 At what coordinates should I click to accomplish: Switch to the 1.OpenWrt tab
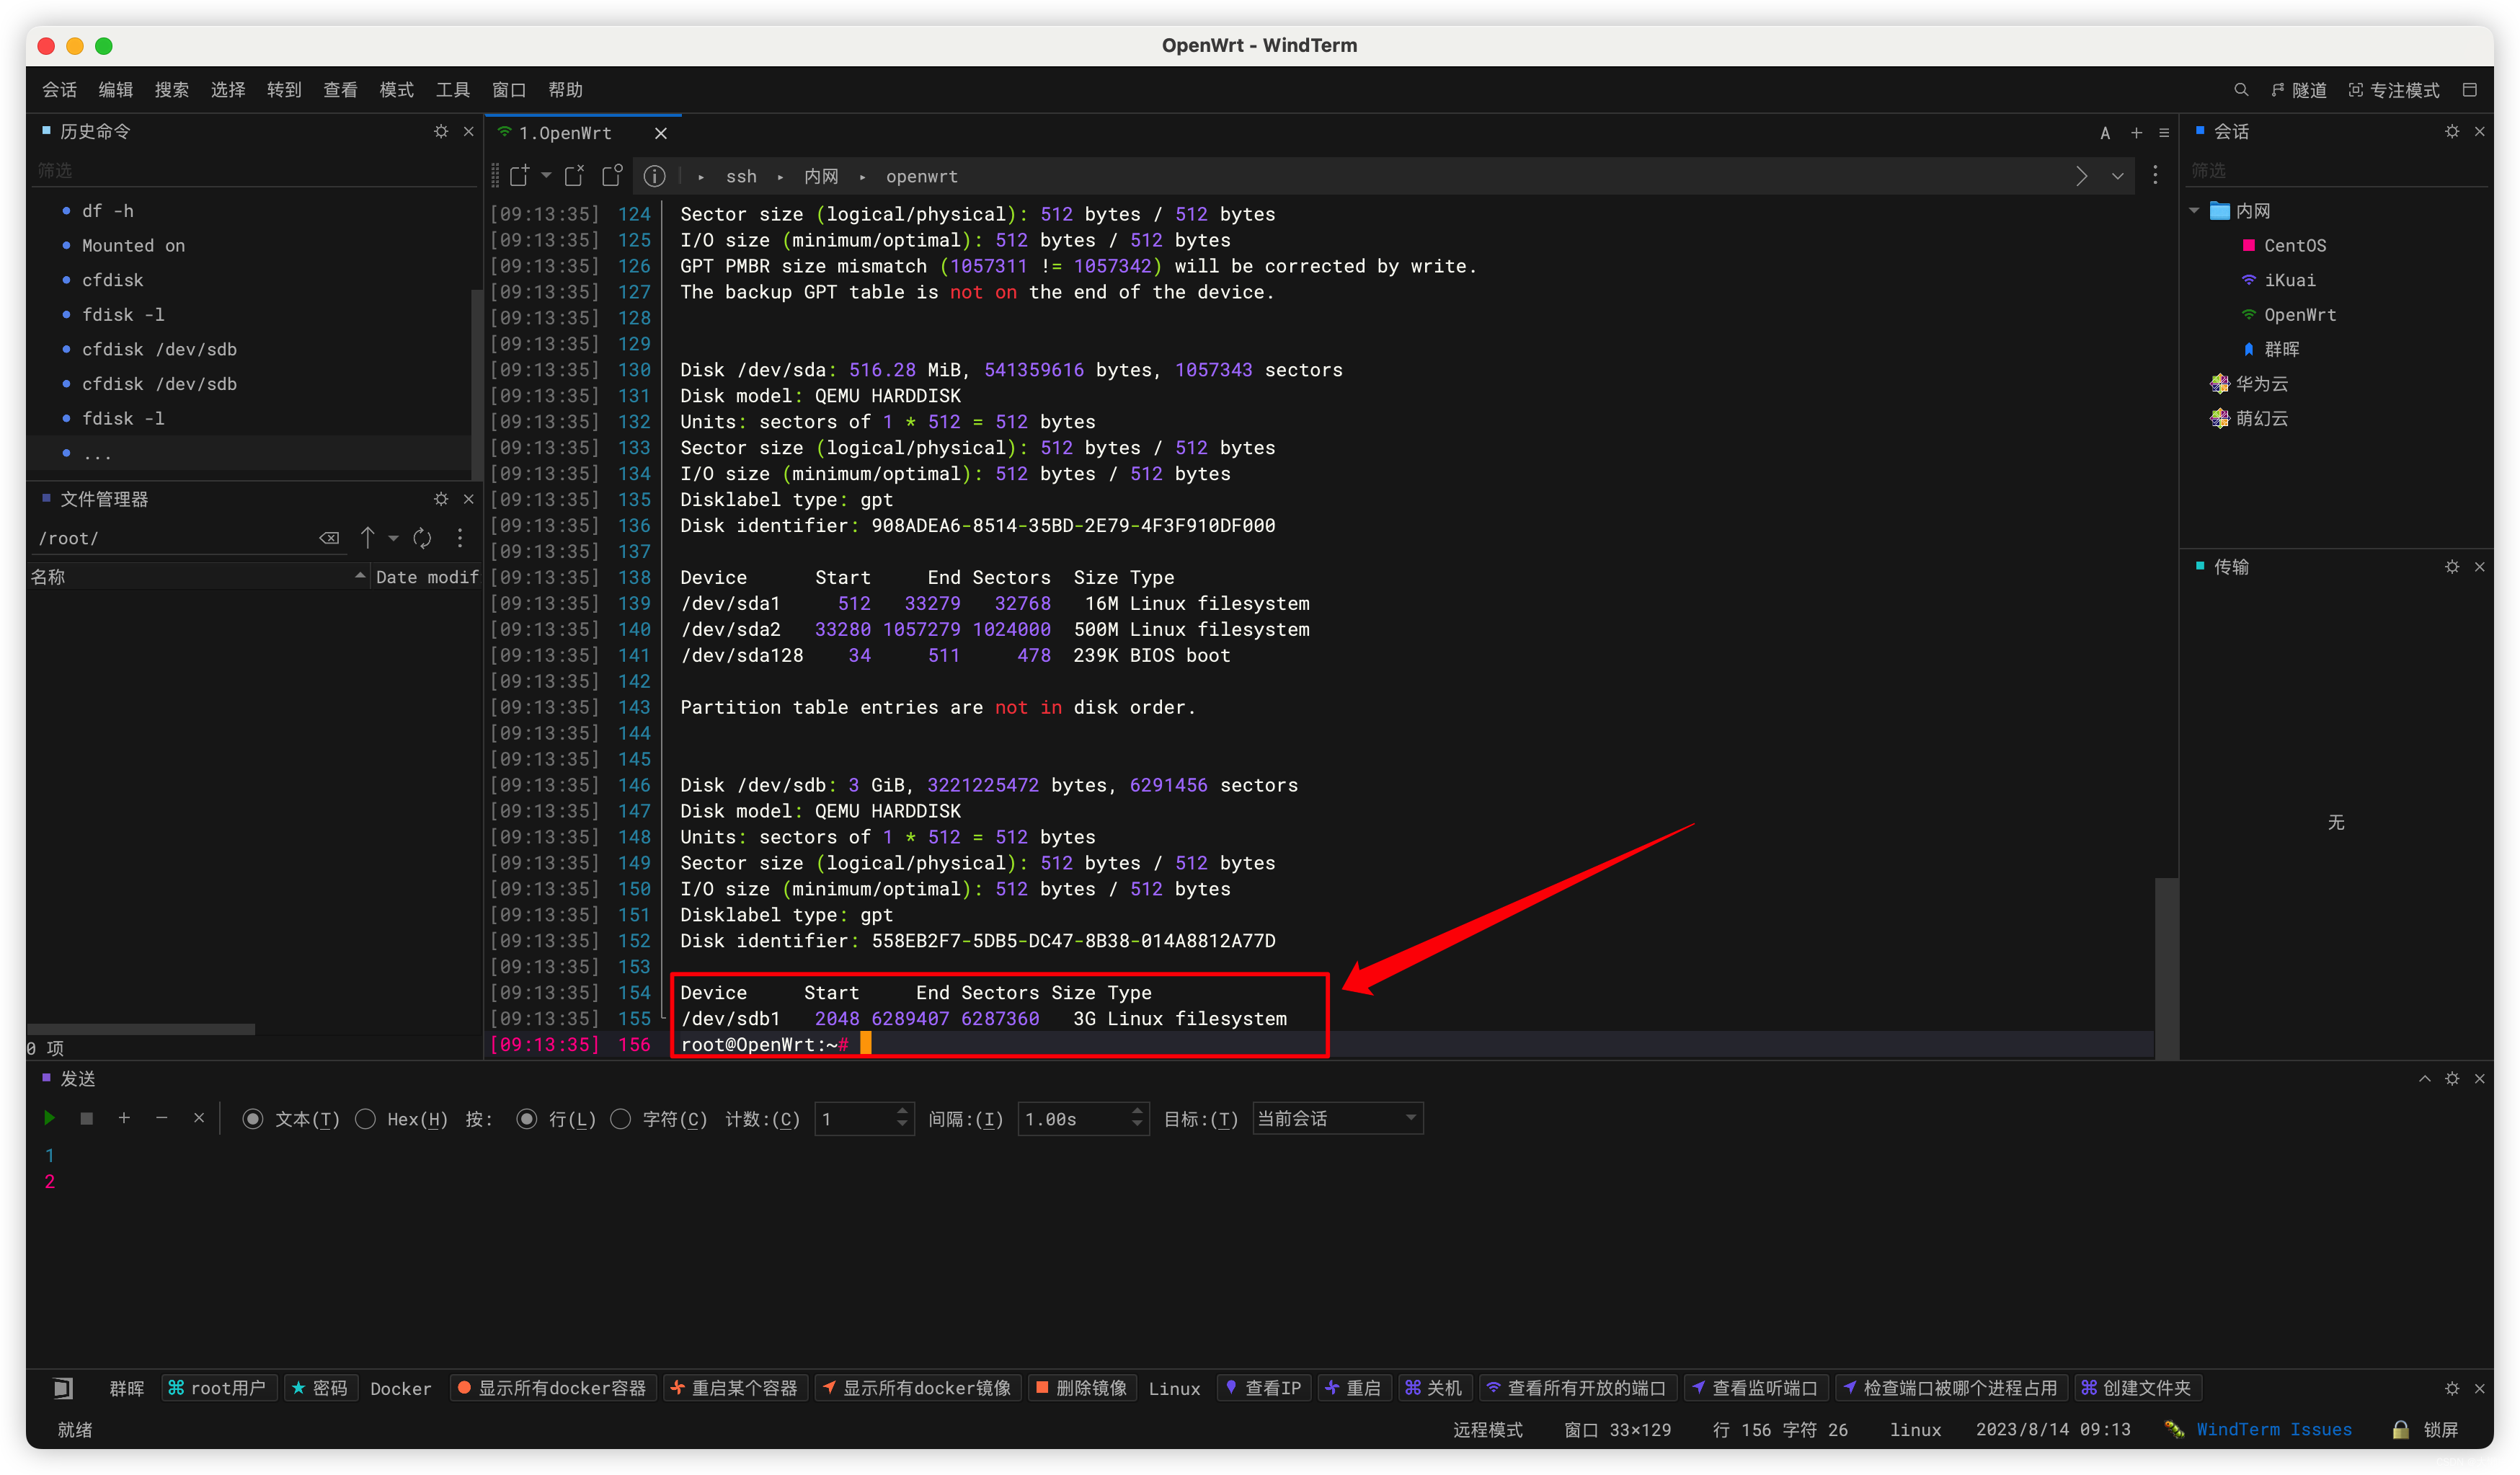(x=565, y=133)
